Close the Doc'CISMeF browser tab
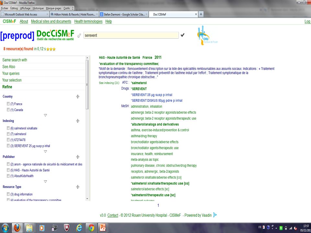This screenshot has height=233, width=311. pos(196,14)
